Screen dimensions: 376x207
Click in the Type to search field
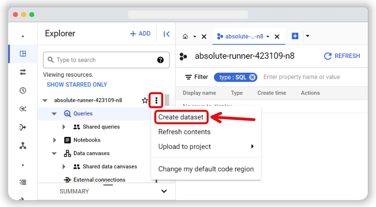pos(106,60)
